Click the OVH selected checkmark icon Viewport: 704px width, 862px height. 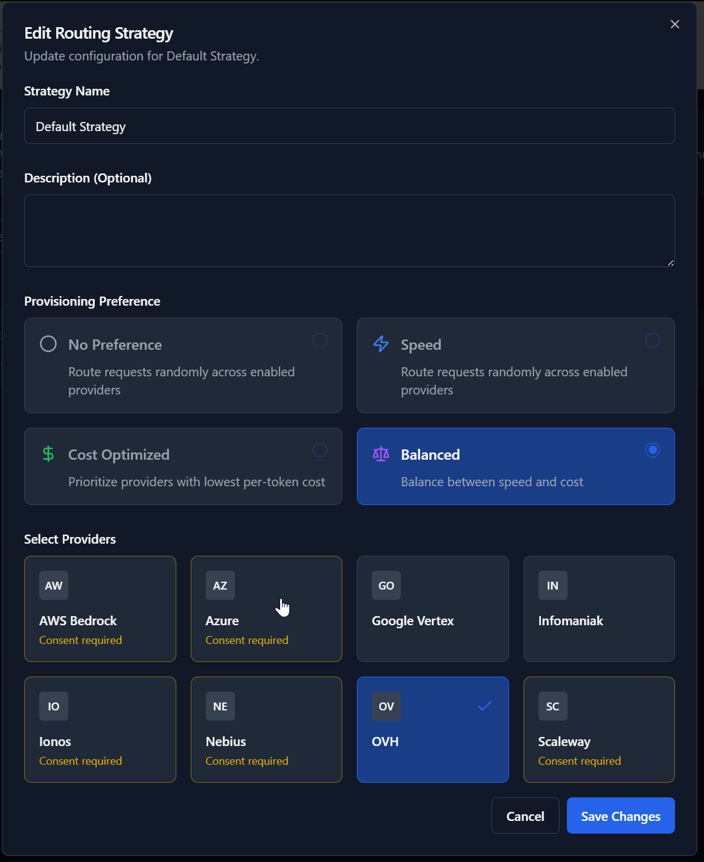tap(484, 706)
